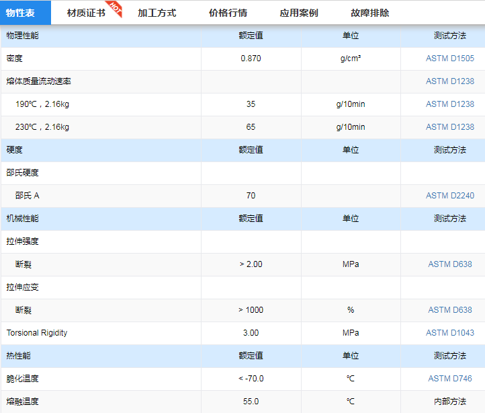Image resolution: width=485 pixels, height=413 pixels.
Task: Click the 物理性能 section header
Action: 23,36
